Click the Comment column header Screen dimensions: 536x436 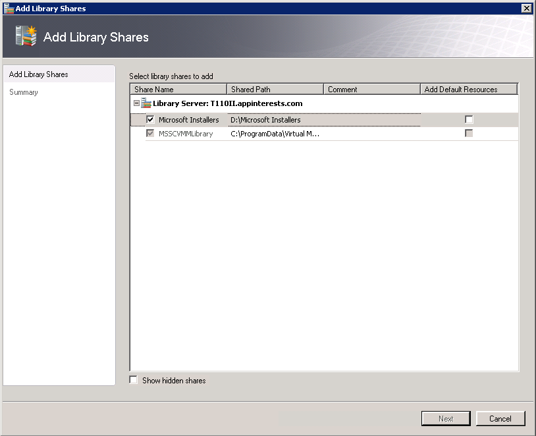[x=372, y=90]
